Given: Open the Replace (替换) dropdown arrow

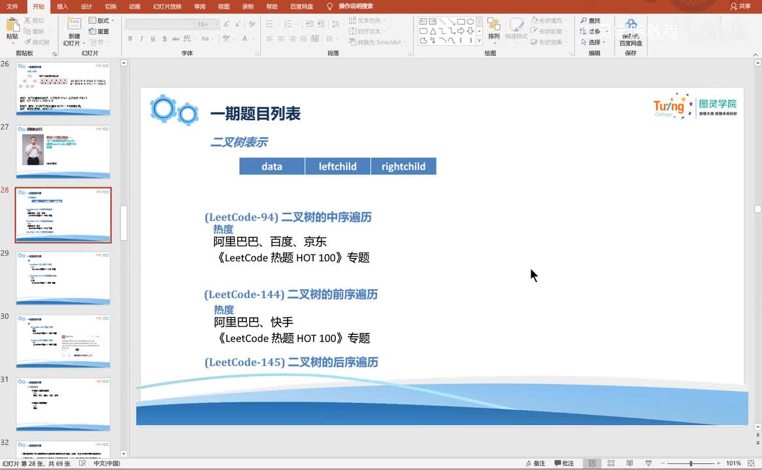Looking at the screenshot, I should (x=606, y=31).
